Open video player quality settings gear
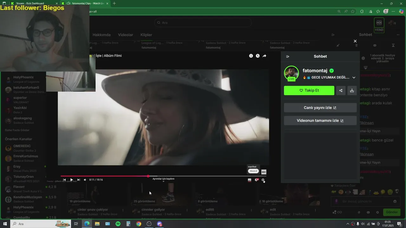 pos(257,180)
